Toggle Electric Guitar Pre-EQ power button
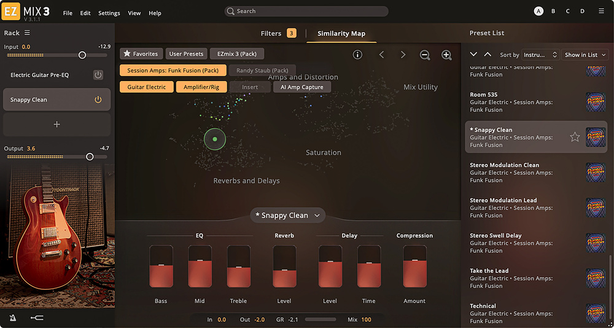 point(98,75)
